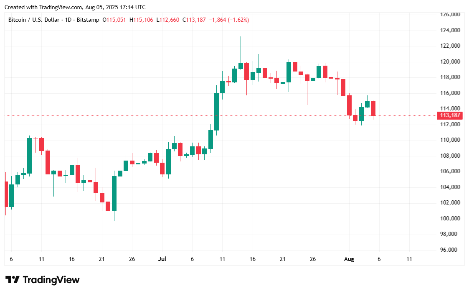
Task: Click the high price value H115,106
Action: pyautogui.click(x=141, y=20)
